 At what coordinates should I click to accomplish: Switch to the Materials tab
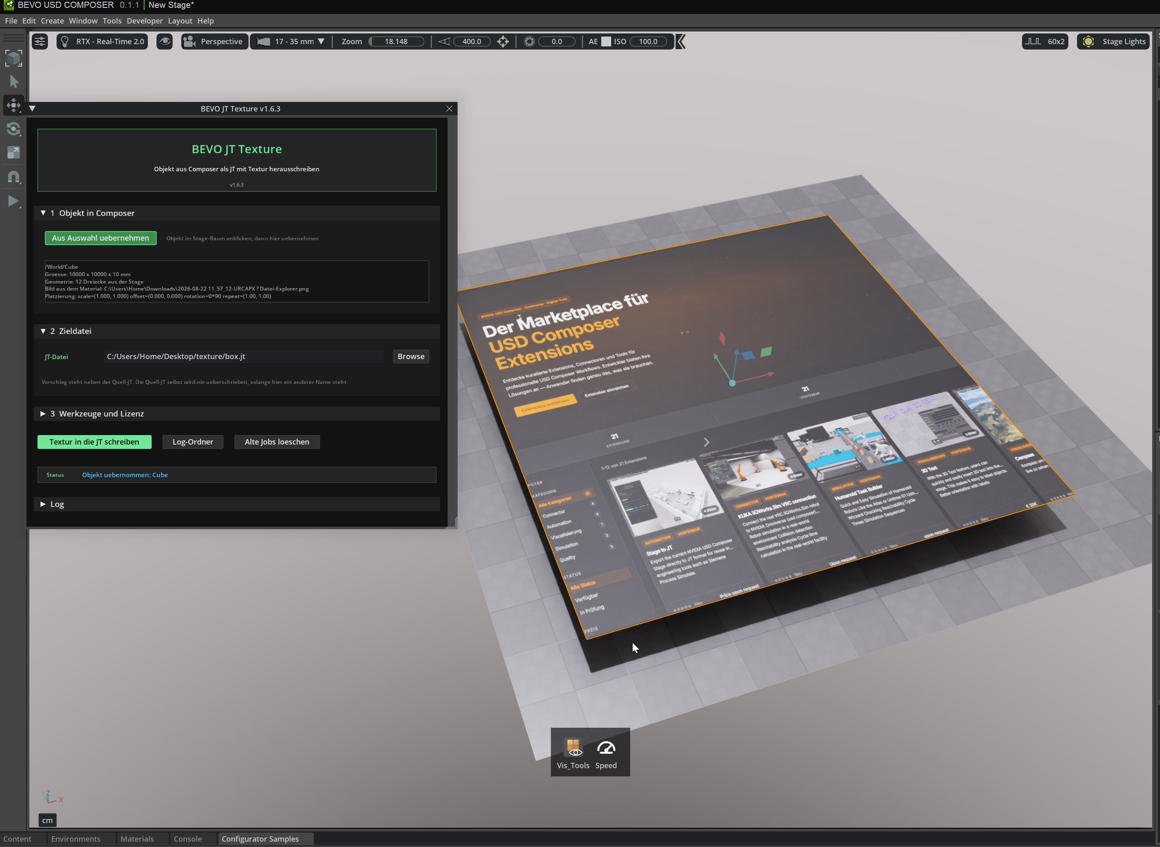[137, 839]
